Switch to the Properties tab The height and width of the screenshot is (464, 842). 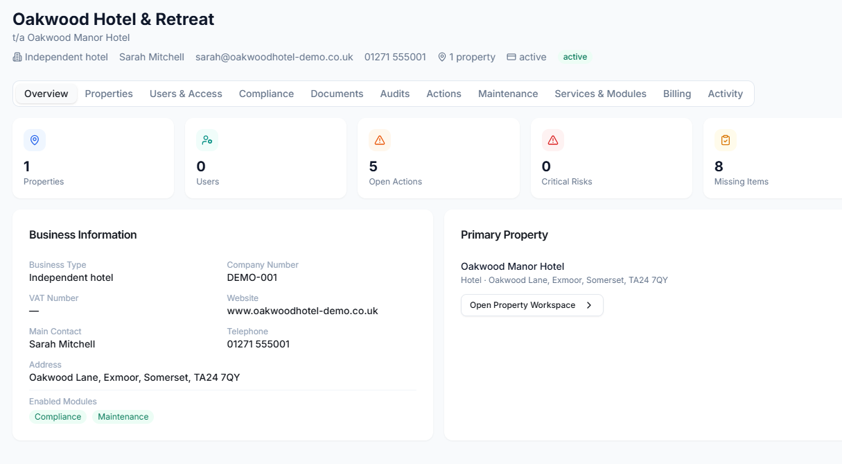pyautogui.click(x=109, y=94)
